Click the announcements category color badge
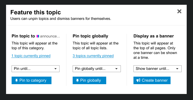 coord(38,36)
